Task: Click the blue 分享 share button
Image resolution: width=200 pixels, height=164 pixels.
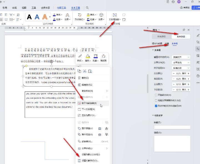Action: click(196, 8)
